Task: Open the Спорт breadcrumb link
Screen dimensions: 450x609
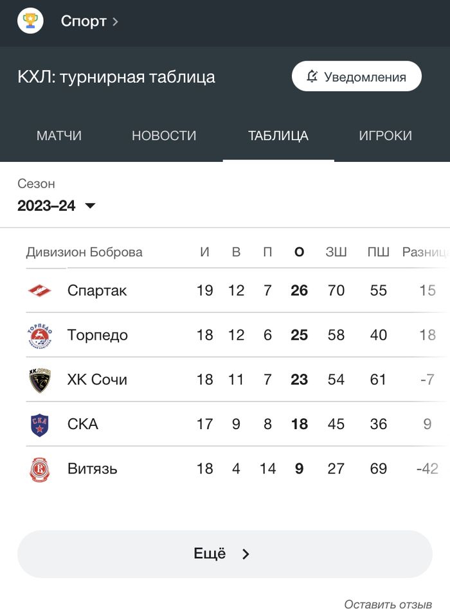Action: click(84, 21)
